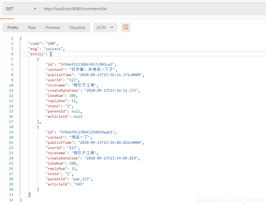This screenshot has height=205, width=266.
Task: Click the msg value "success"
Action: click(53, 49)
